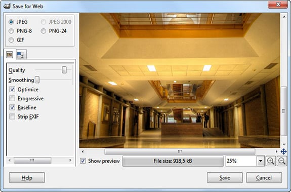The height and width of the screenshot is (192, 291).
Task: Click the zoom in magnifier icon
Action: point(271,161)
